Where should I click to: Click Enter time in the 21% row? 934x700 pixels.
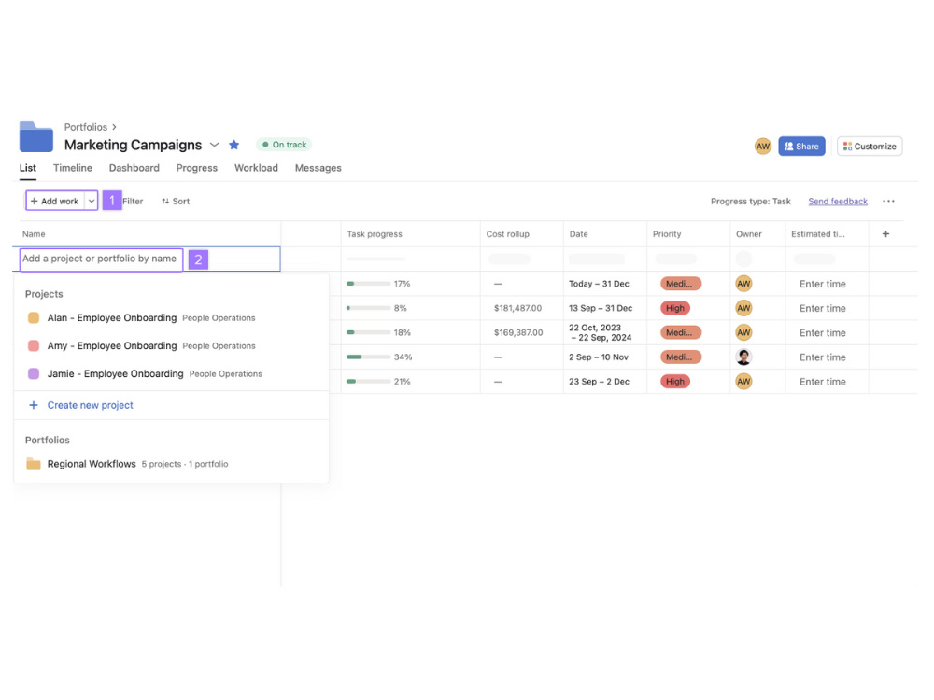coord(822,382)
